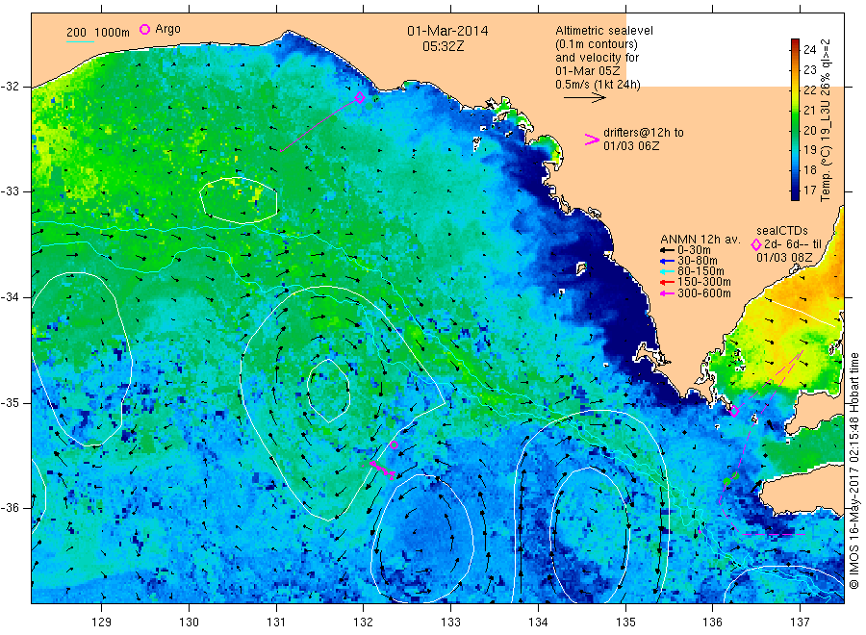The height and width of the screenshot is (635, 866).
Task: Click the '0.5m/s (1kt 24h)' text
Action: 599,85
